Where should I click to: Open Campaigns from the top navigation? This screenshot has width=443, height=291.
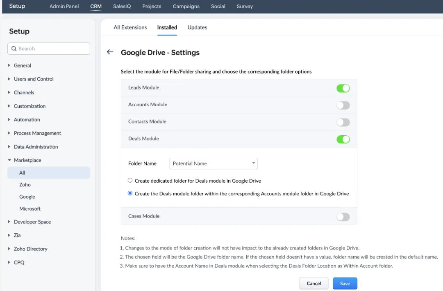tap(186, 6)
